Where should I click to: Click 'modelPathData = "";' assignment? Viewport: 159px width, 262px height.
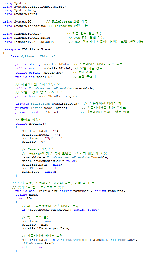pyautogui.click(x=40, y=131)
